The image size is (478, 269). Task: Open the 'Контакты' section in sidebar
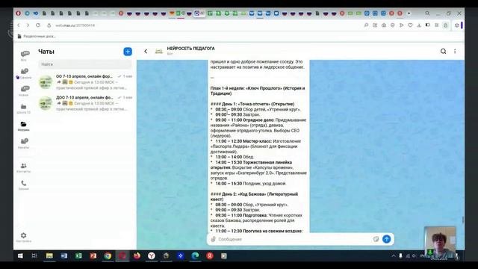[23, 167]
